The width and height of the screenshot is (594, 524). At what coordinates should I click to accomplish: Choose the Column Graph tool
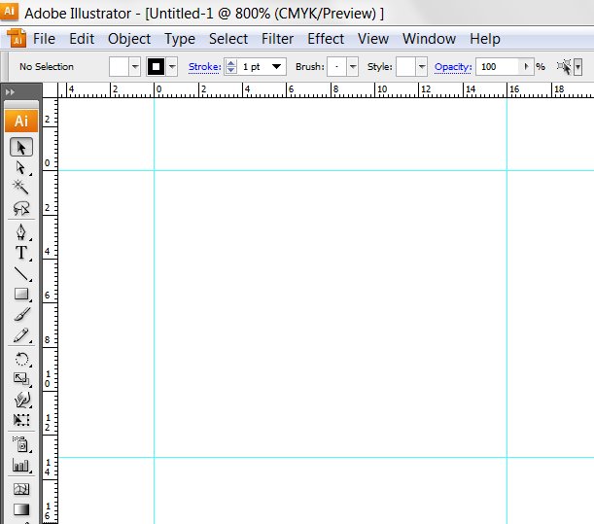pos(21,466)
